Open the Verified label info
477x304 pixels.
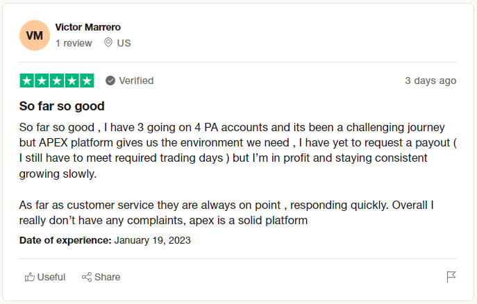[x=136, y=81]
